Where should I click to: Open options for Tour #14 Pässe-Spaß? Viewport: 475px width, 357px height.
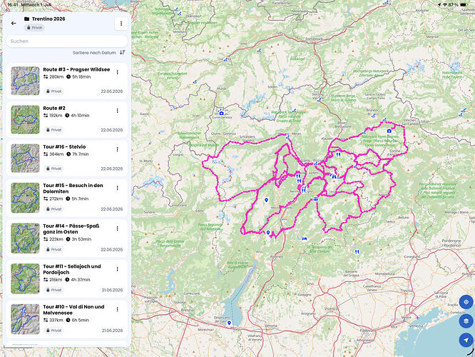point(117,228)
